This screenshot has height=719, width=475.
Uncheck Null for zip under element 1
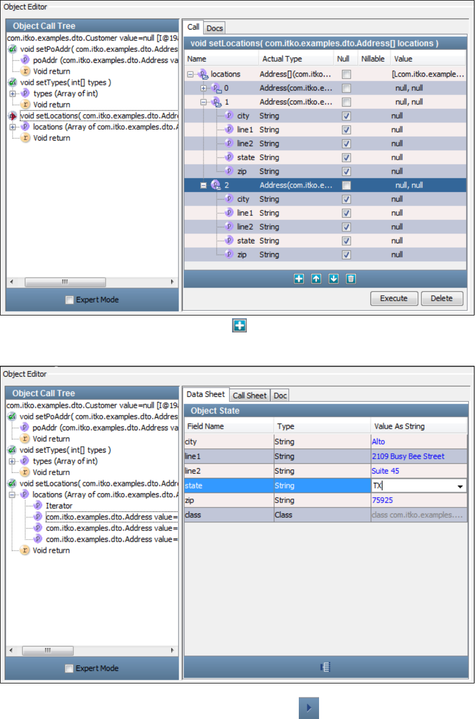pos(346,171)
